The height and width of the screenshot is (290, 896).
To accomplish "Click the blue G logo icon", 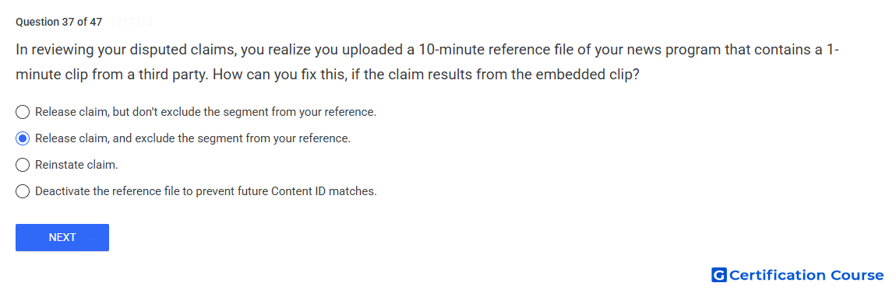I will (x=719, y=275).
